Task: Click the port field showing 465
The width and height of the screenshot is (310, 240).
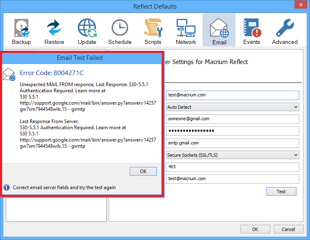Action: coord(232,167)
